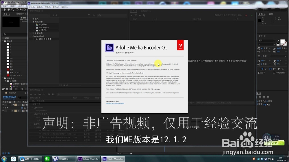289x162 pixels.
Task: Click the queue Remove minus icon
Action: pyautogui.click(x=140, y=16)
